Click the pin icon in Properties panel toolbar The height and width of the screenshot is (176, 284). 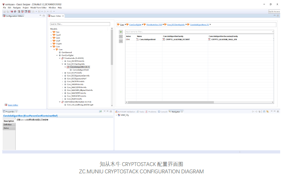click(100, 111)
